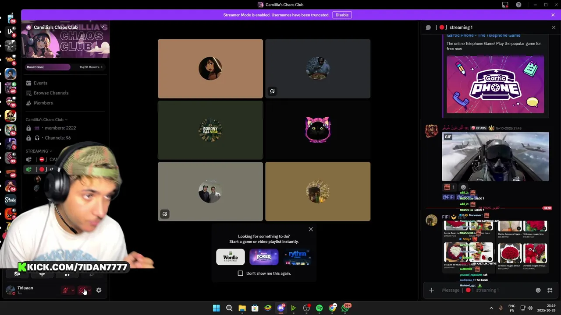Expand the boosts count chevron
The width and height of the screenshot is (561, 315).
tap(102, 67)
